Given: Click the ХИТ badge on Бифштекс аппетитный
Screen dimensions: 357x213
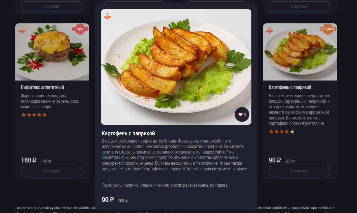Looking at the screenshot, I should coord(80,29).
